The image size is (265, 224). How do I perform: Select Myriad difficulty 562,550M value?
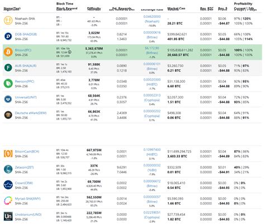94,197
